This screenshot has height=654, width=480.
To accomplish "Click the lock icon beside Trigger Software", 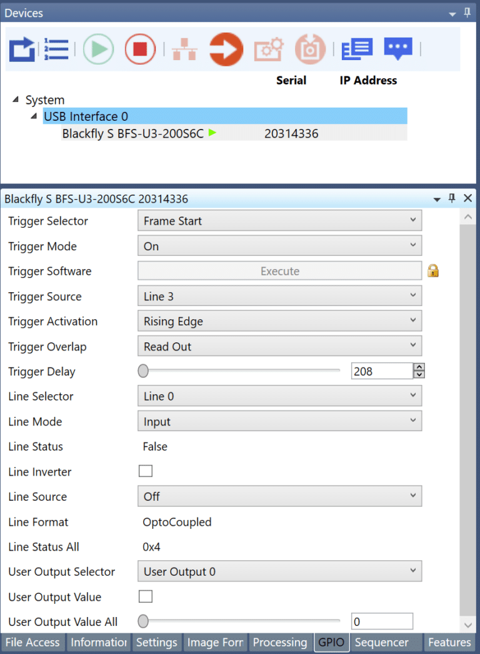I will (433, 271).
